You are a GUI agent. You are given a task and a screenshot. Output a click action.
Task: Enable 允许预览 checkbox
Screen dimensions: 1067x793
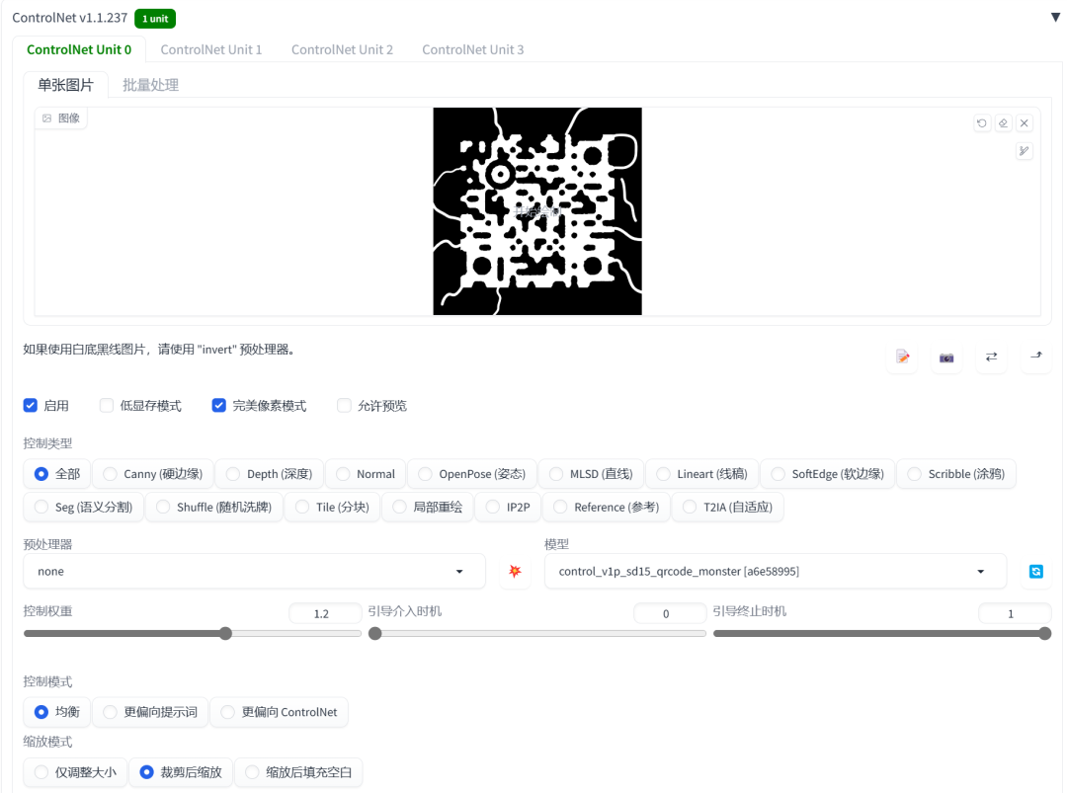(345, 405)
